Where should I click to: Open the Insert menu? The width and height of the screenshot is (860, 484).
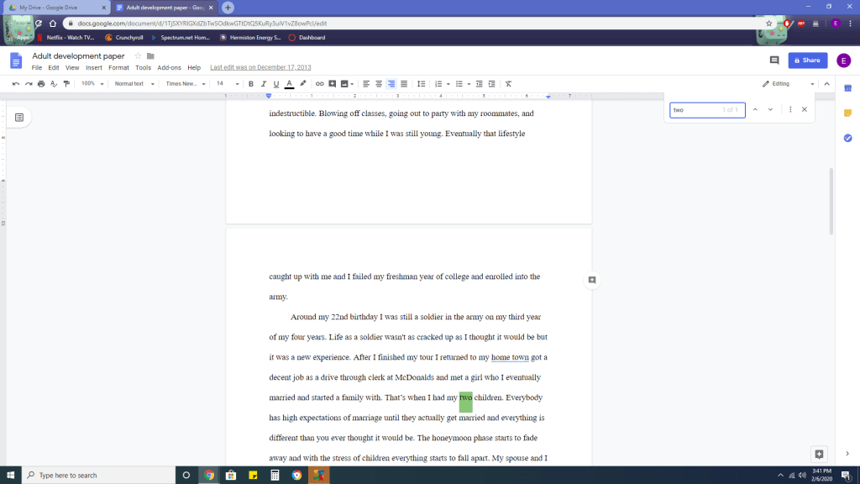[x=93, y=68]
